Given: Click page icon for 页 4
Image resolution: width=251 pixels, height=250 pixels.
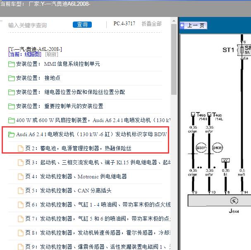Looking at the screenshot, I should pyautogui.click(x=21, y=177).
